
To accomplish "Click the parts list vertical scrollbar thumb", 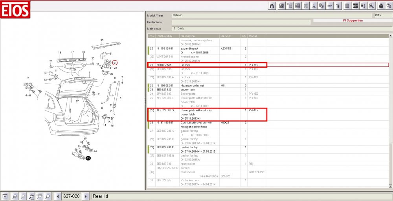I will pyautogui.click(x=390, y=164).
